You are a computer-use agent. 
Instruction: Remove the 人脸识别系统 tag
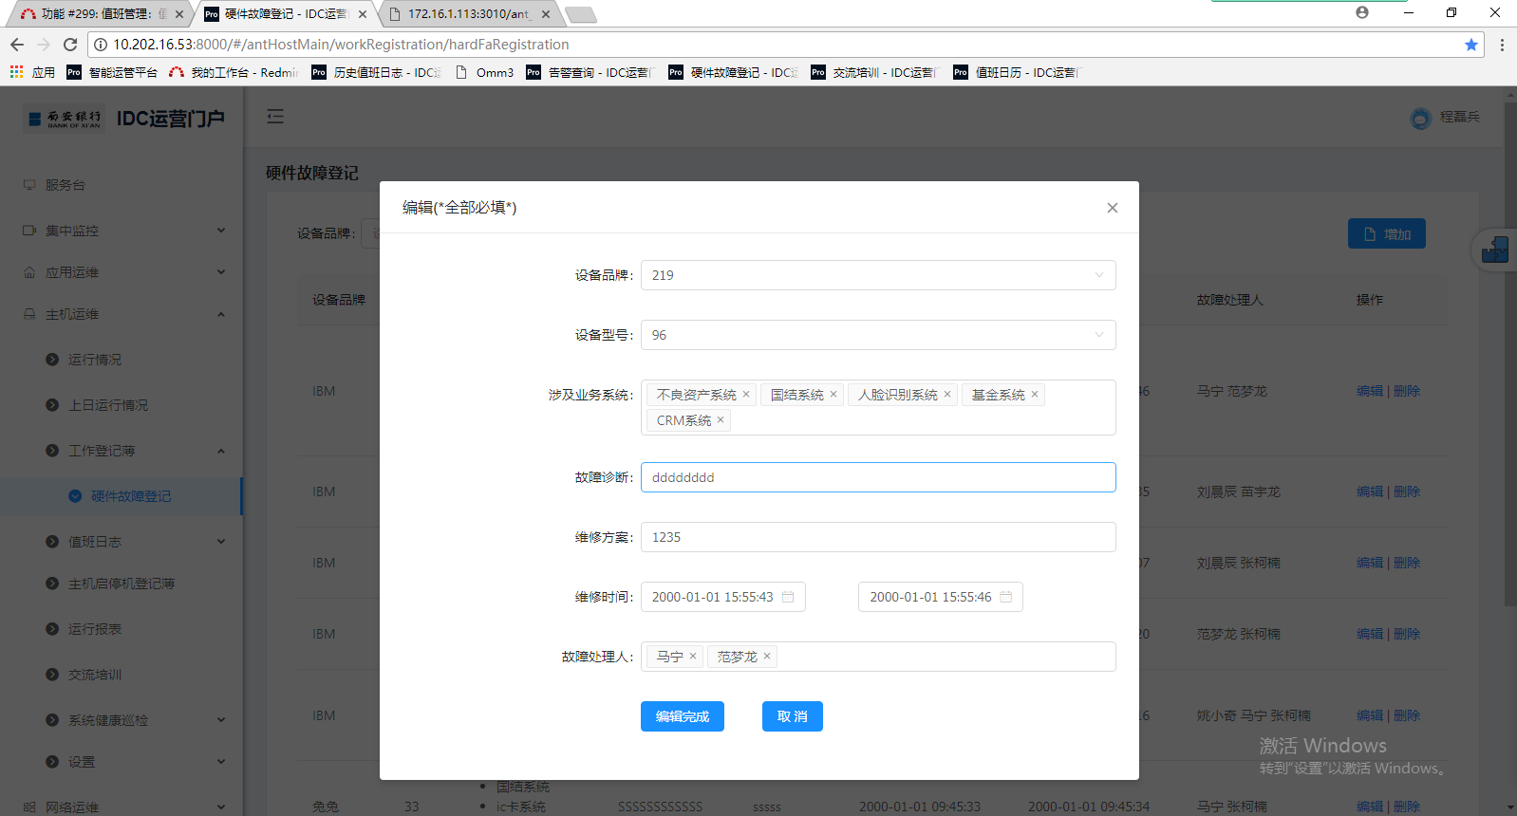tap(947, 395)
